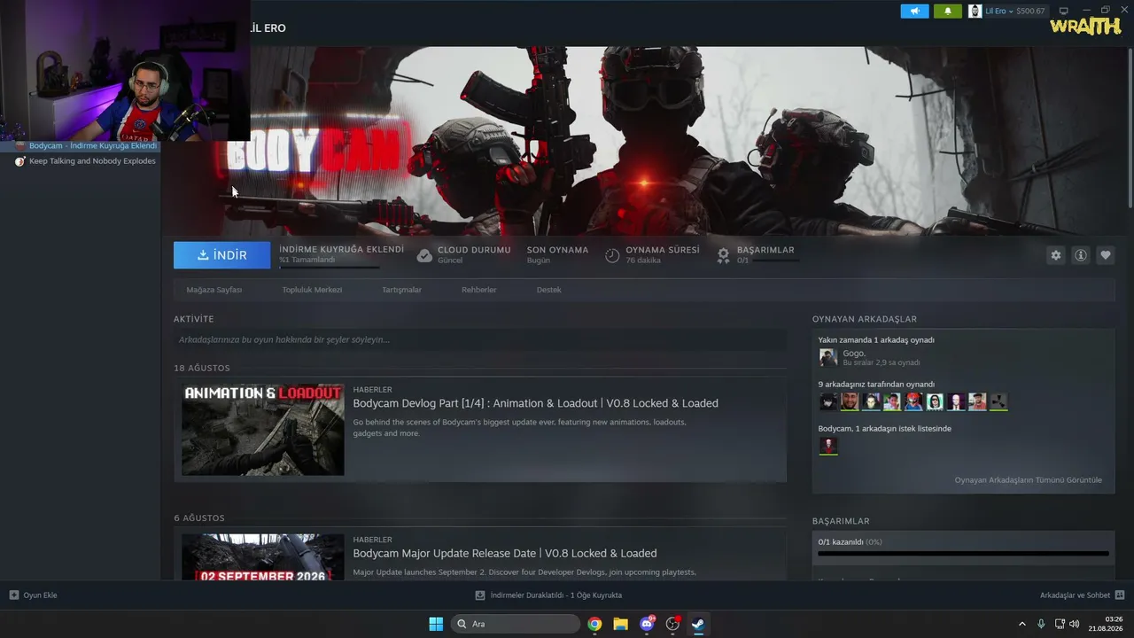1134x638 pixels.
Task: Open the Mağaza Sayfası tab
Action: pyautogui.click(x=214, y=290)
